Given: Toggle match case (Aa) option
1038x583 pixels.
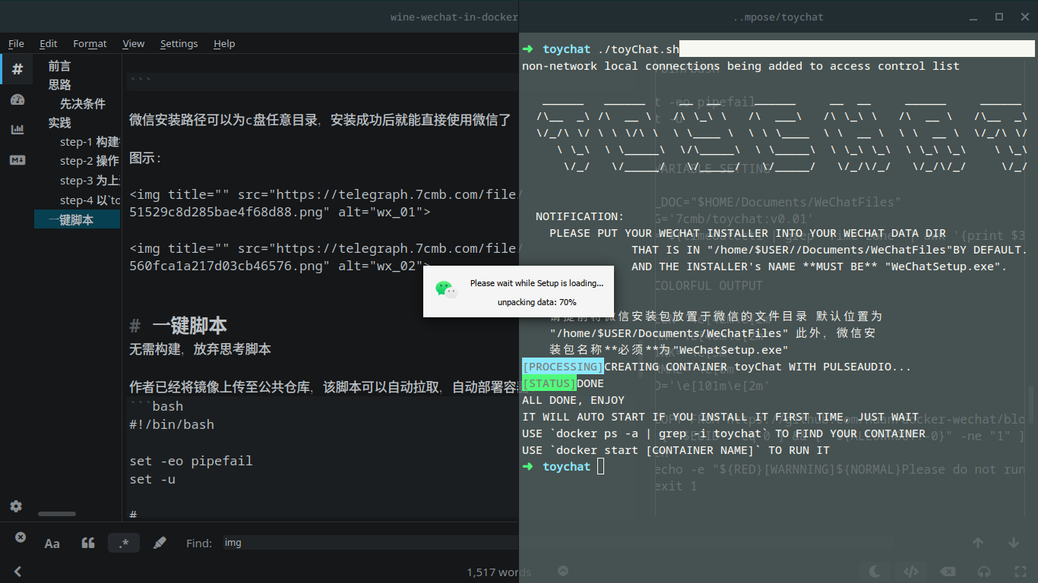Looking at the screenshot, I should click(x=52, y=543).
